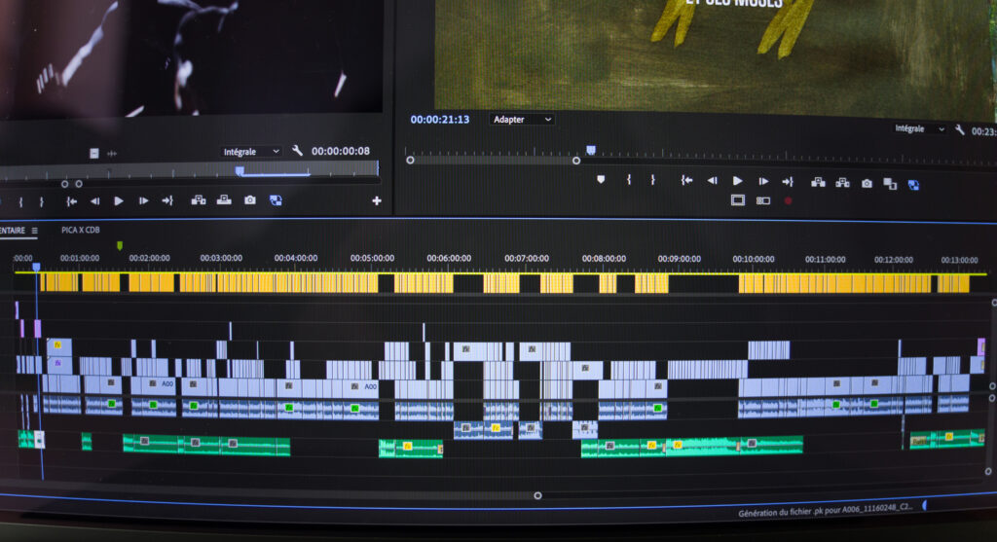Open Source monitor wrench settings
Screen dimensions: 997x542
point(297,152)
